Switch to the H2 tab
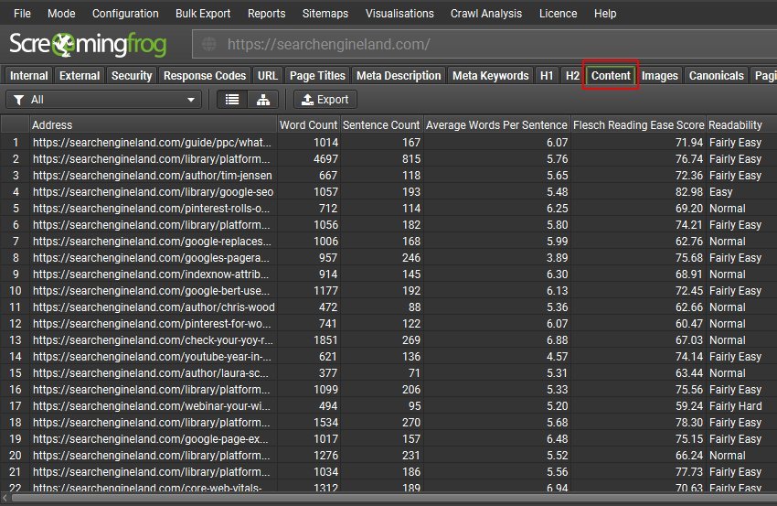 click(x=572, y=75)
